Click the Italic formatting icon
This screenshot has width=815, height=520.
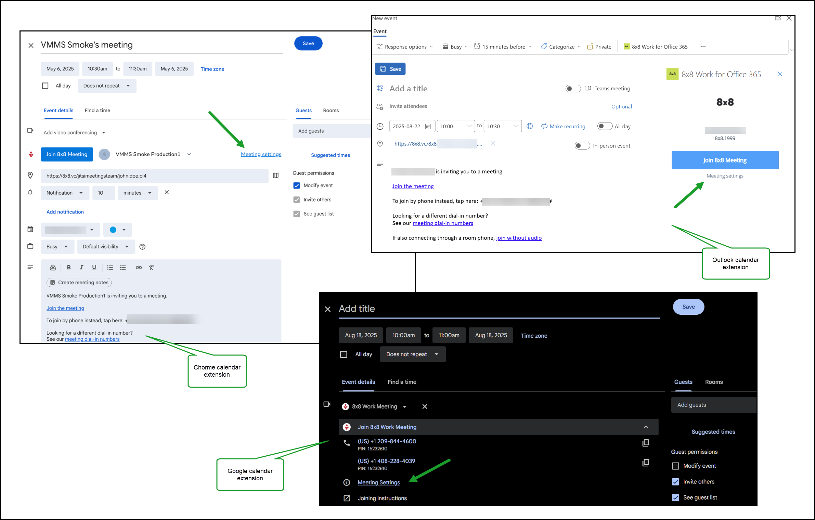81,268
